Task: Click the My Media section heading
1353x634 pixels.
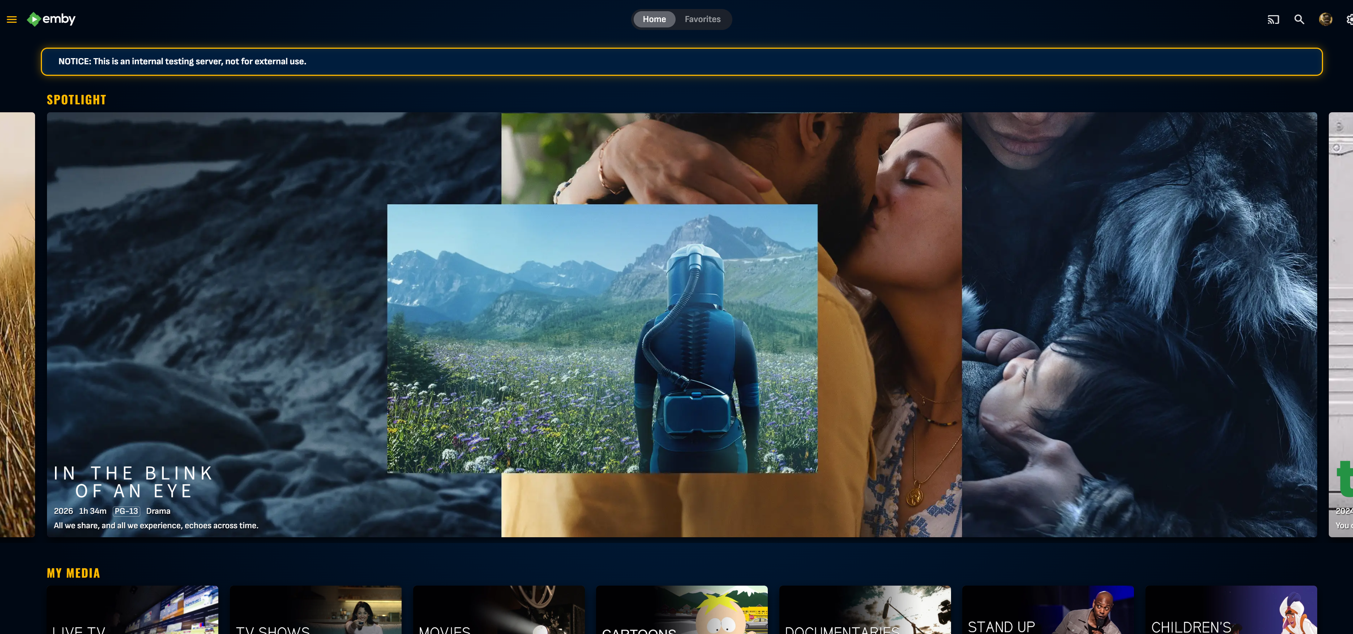Action: click(x=73, y=573)
